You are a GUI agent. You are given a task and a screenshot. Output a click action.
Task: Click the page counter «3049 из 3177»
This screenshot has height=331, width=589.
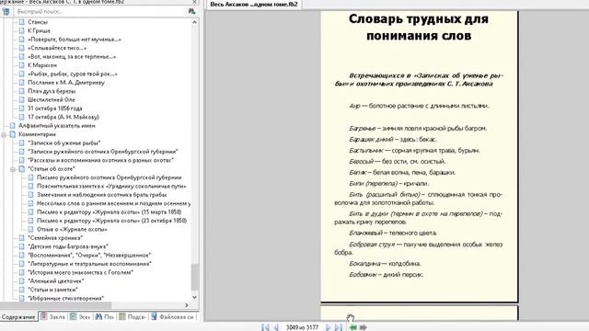[302, 327]
